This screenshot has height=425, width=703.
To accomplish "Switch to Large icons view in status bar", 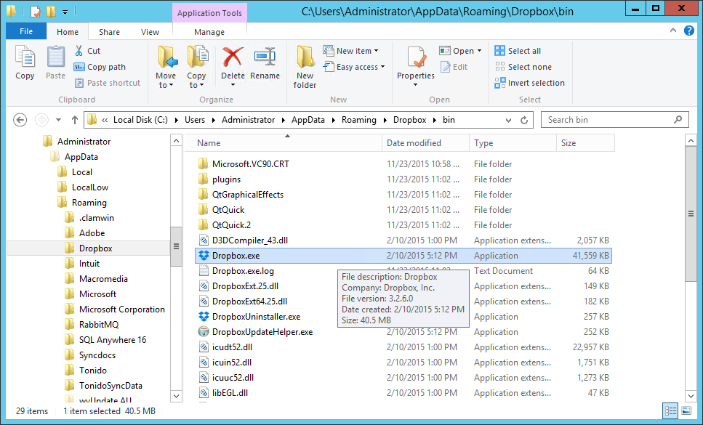I will click(686, 410).
